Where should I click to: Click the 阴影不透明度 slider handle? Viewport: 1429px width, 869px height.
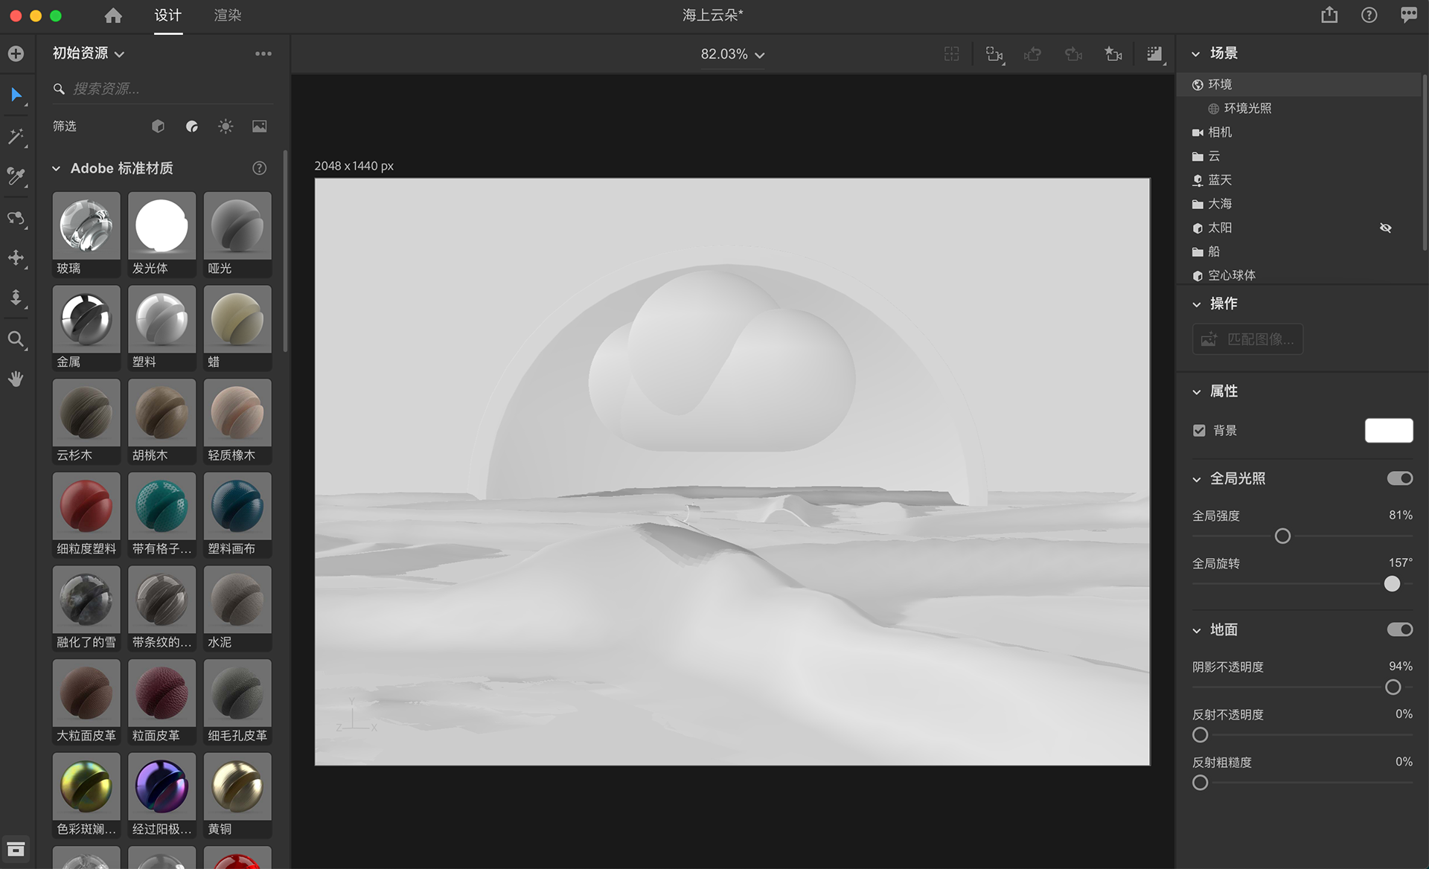coord(1393,687)
